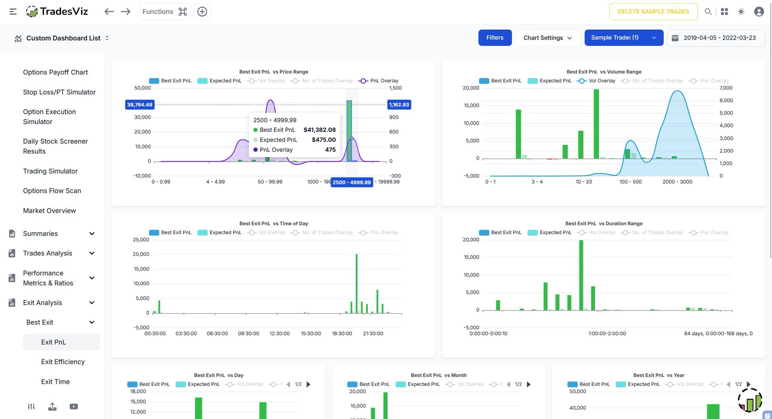Click DELETE SAMPLE TRADES button
Image resolution: width=772 pixels, height=419 pixels.
point(653,12)
